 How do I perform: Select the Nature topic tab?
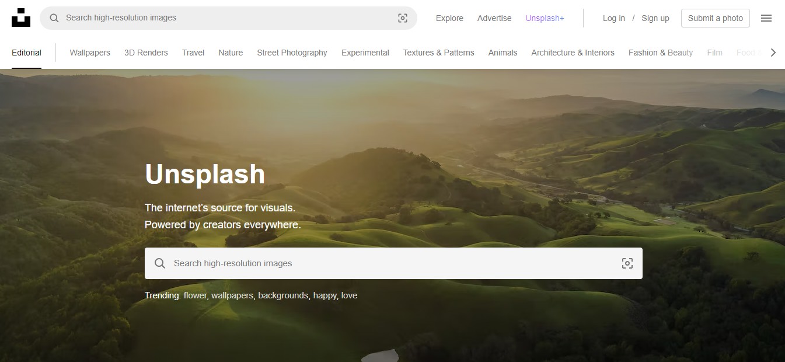tap(231, 53)
